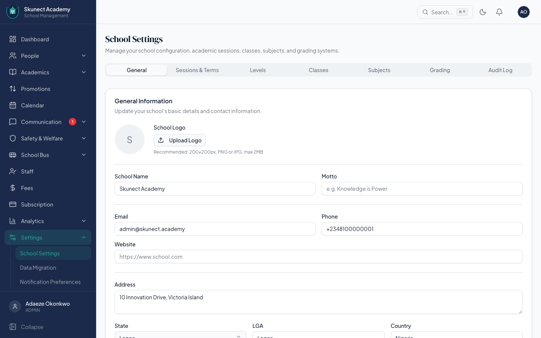Open the Subscription page
Viewport: 541px width, 338px height.
[48, 204]
